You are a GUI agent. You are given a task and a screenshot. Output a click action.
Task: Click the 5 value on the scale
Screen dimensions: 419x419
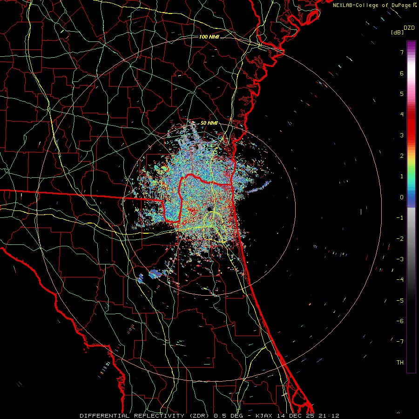tap(402, 94)
